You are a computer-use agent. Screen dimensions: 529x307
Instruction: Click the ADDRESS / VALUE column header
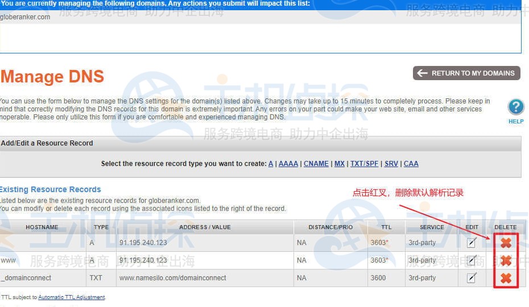tap(205, 227)
